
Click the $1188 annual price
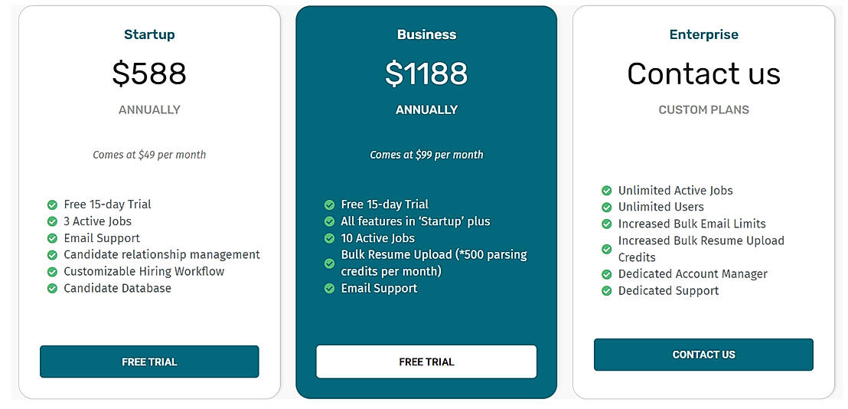click(x=426, y=74)
